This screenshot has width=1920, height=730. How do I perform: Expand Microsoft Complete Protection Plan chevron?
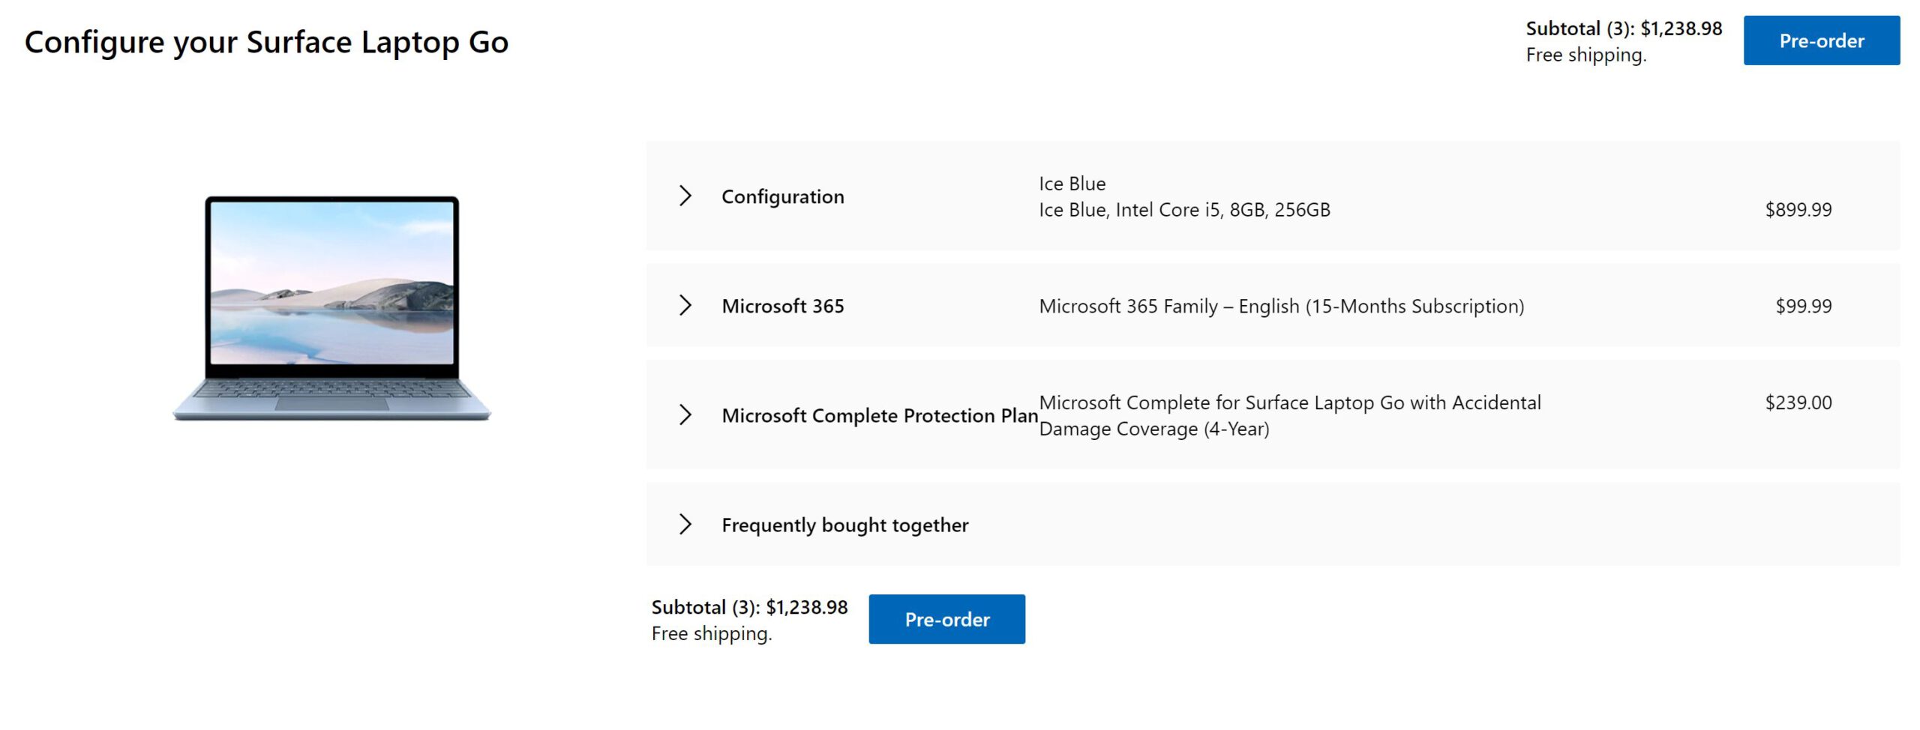point(685,415)
